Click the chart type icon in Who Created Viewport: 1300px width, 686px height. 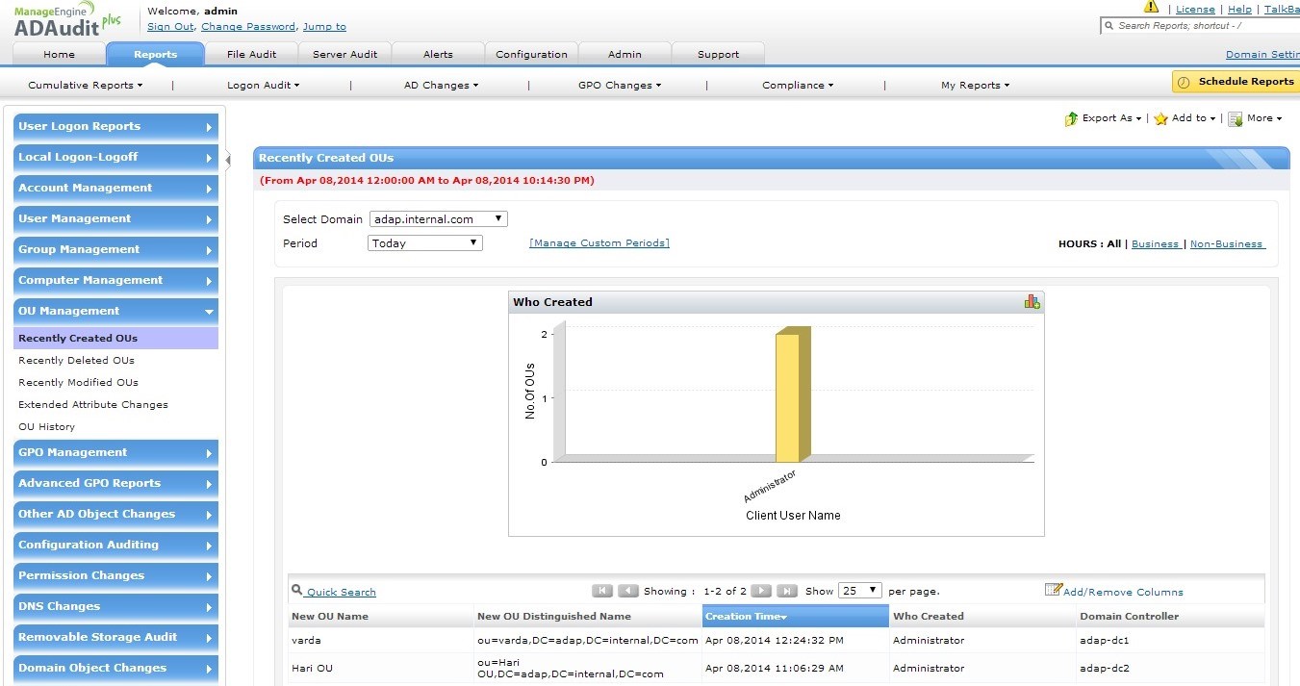point(1032,302)
